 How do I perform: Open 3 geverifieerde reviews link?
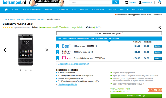[x=22, y=27]
